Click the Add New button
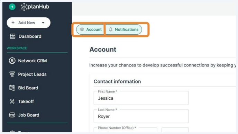Image resolution: width=238 pixels, height=134 pixels. [x=28, y=23]
